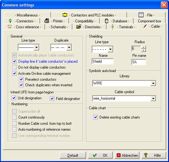Select the green Connectors tab icon
The image size is (169, 162).
point(10,21)
